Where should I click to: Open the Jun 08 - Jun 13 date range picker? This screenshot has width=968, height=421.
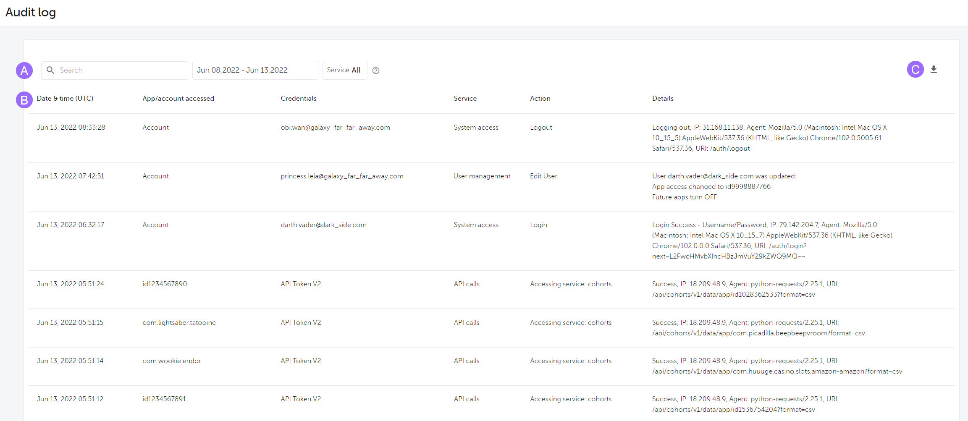pos(254,70)
